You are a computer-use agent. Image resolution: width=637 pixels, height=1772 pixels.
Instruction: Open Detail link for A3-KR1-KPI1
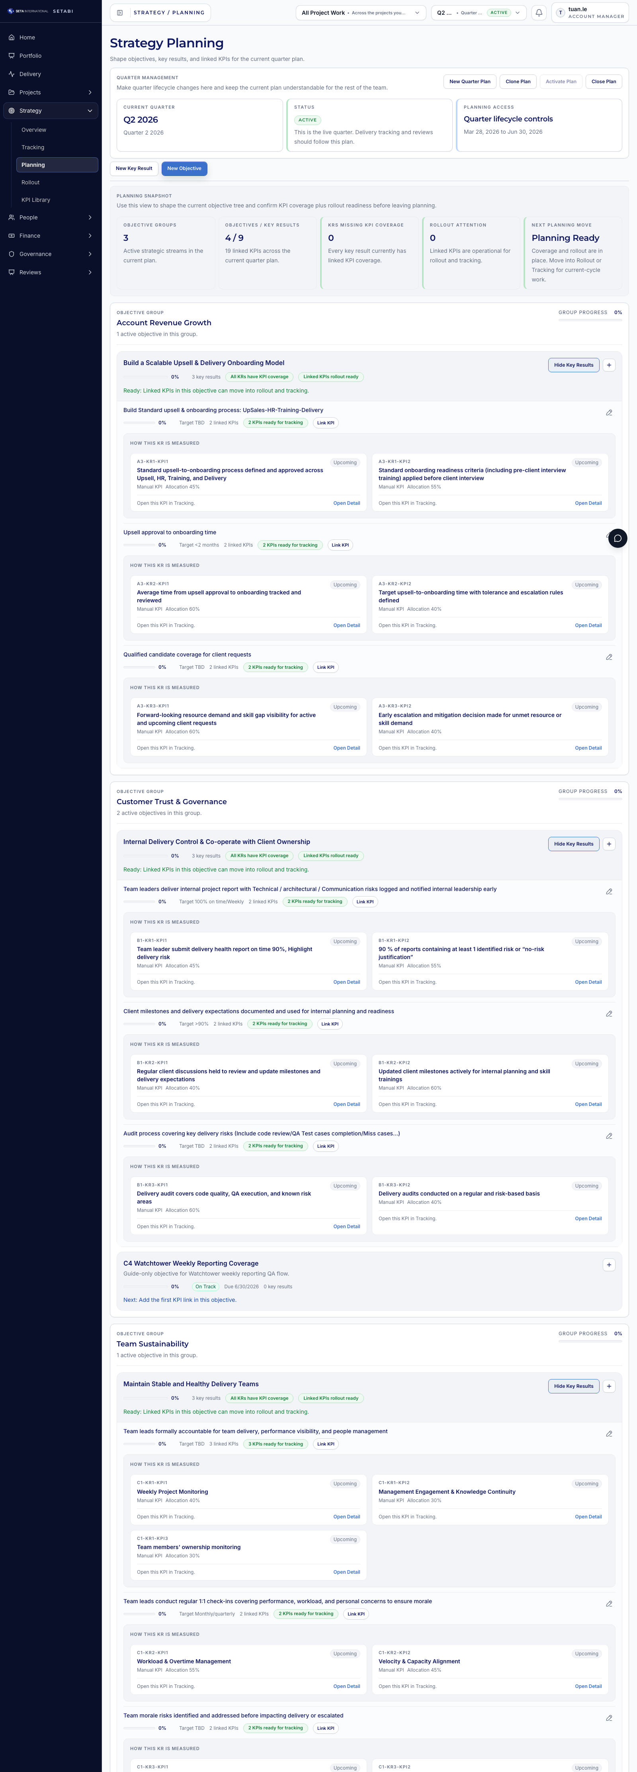click(346, 504)
